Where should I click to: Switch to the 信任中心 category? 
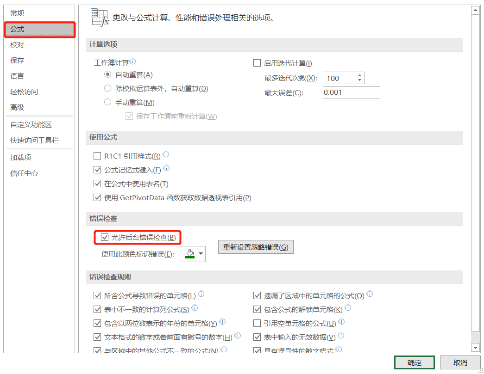[24, 173]
